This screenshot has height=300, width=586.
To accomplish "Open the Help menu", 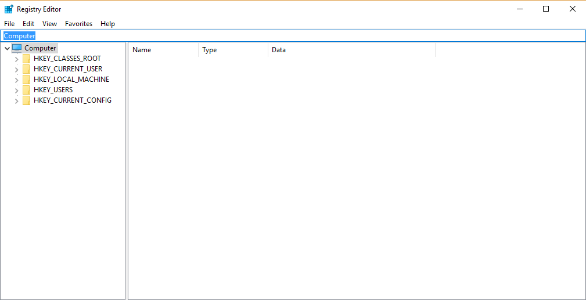I will click(x=107, y=24).
